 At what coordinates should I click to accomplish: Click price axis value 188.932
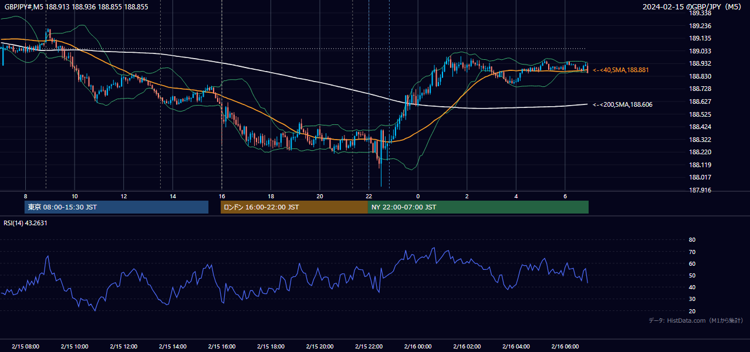click(x=700, y=64)
